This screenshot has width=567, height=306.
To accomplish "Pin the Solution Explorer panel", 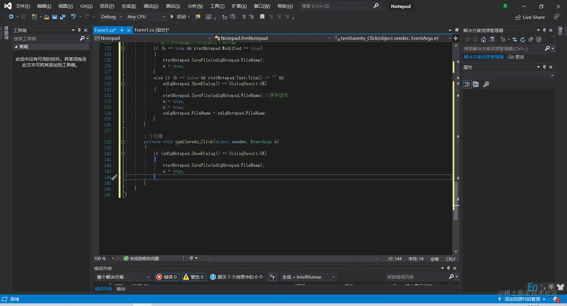I will (x=544, y=30).
